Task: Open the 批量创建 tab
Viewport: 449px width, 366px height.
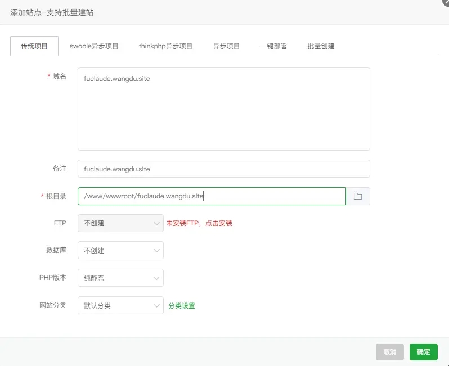Action: pyautogui.click(x=321, y=46)
